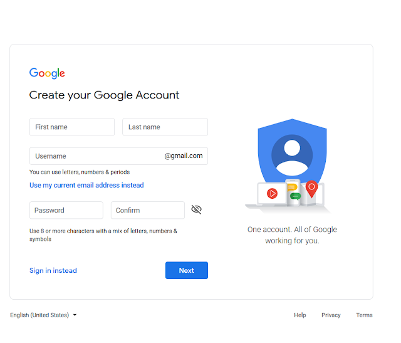The image size is (401, 343).
Task: Click Sign in instead link
Action: click(x=53, y=270)
